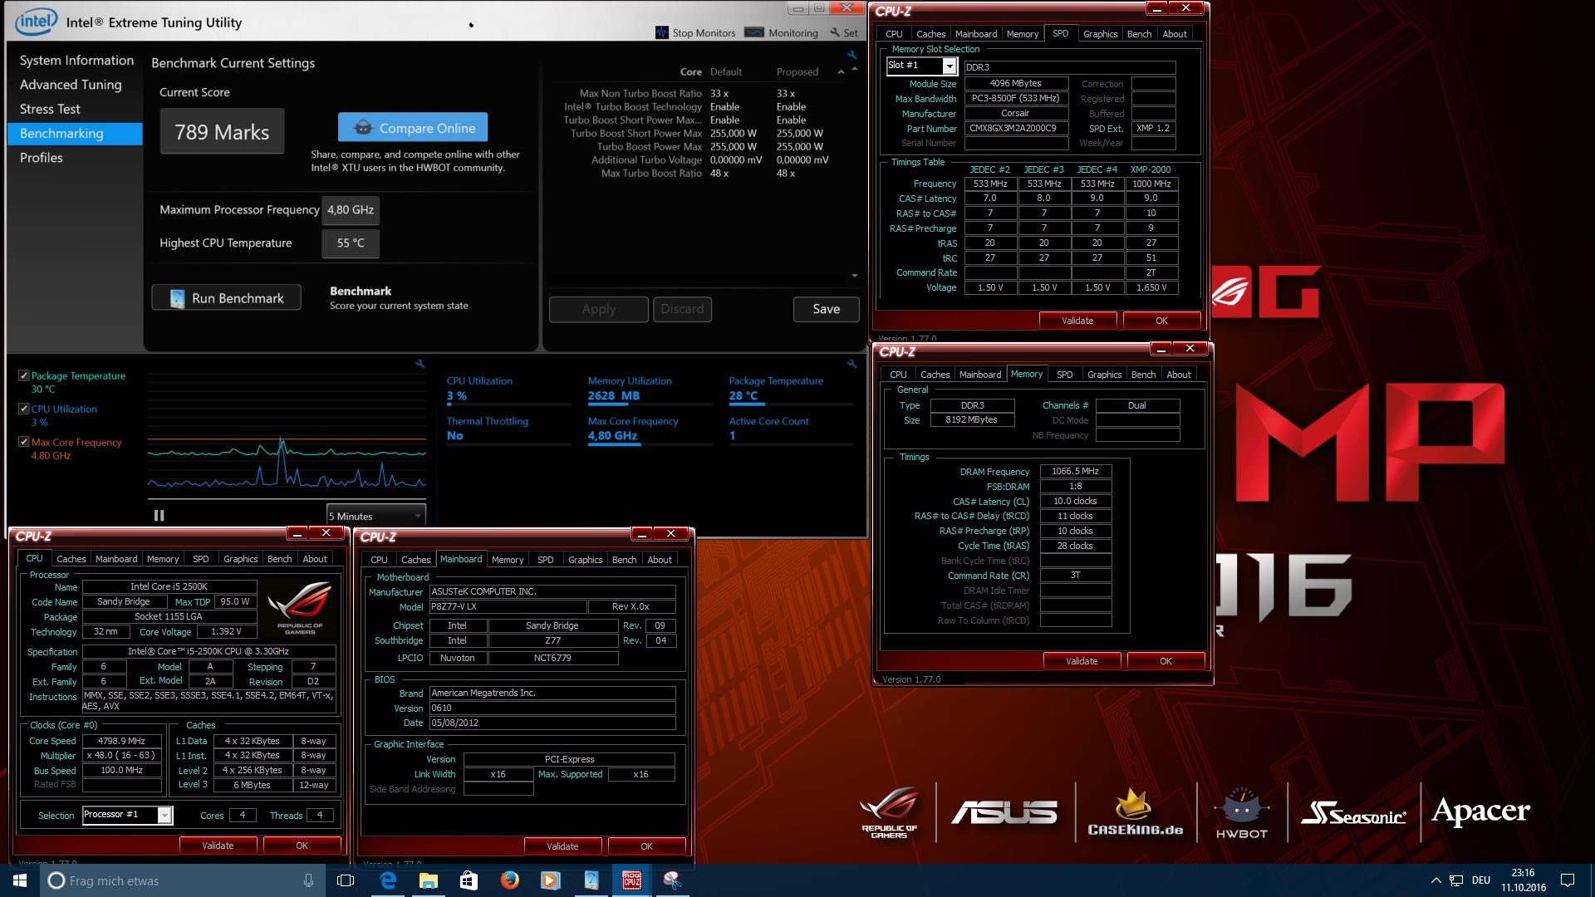Click the ROG logo in the CPU-Z CPU window
Viewport: 1595px width, 897px height.
point(300,606)
